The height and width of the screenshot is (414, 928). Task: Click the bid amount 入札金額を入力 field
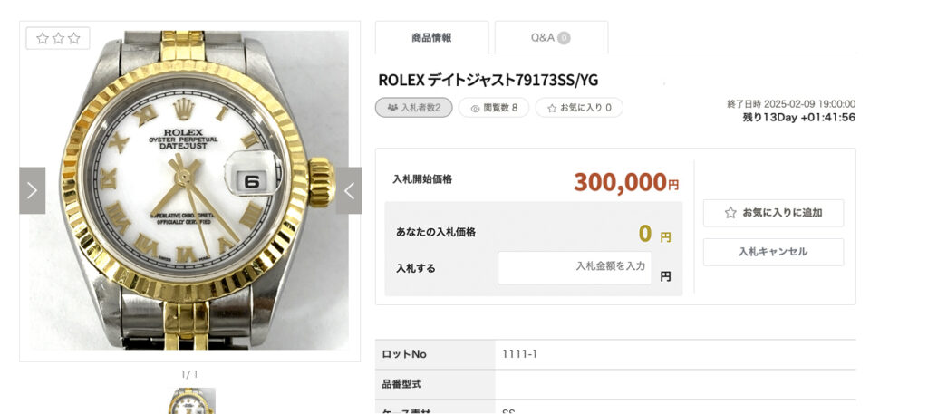(575, 267)
